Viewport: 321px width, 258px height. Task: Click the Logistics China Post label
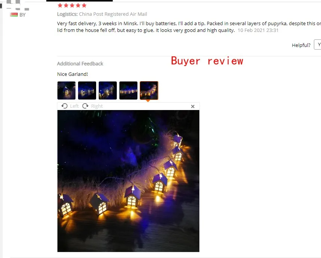click(x=102, y=14)
